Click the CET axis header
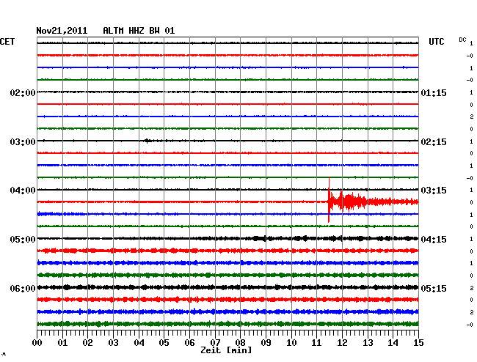 [7, 42]
